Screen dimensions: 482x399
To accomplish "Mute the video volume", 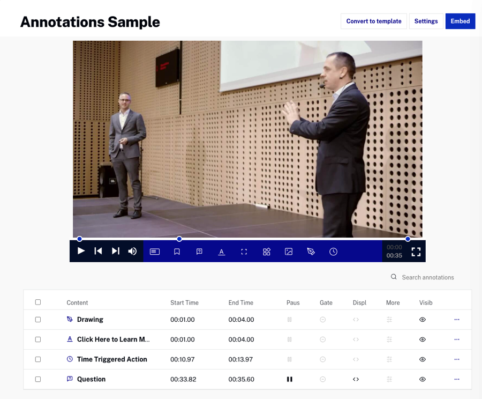I will [x=132, y=251].
